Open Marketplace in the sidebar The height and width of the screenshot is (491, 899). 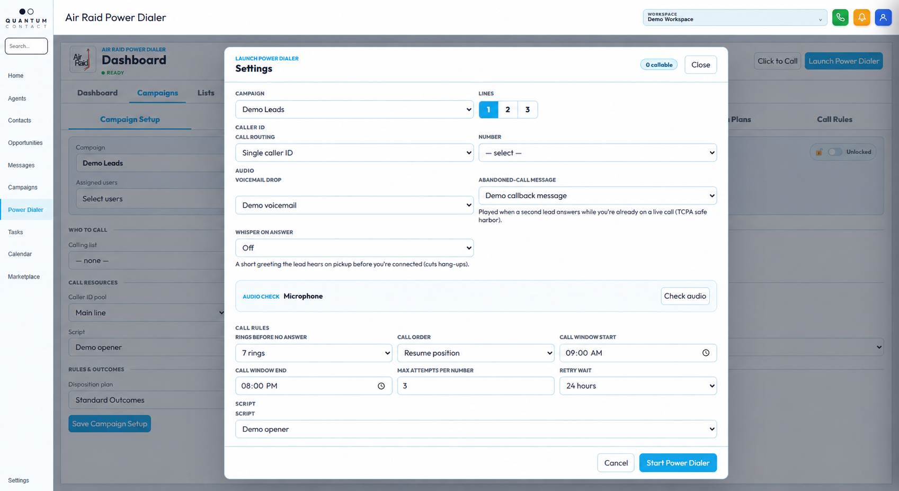24,276
